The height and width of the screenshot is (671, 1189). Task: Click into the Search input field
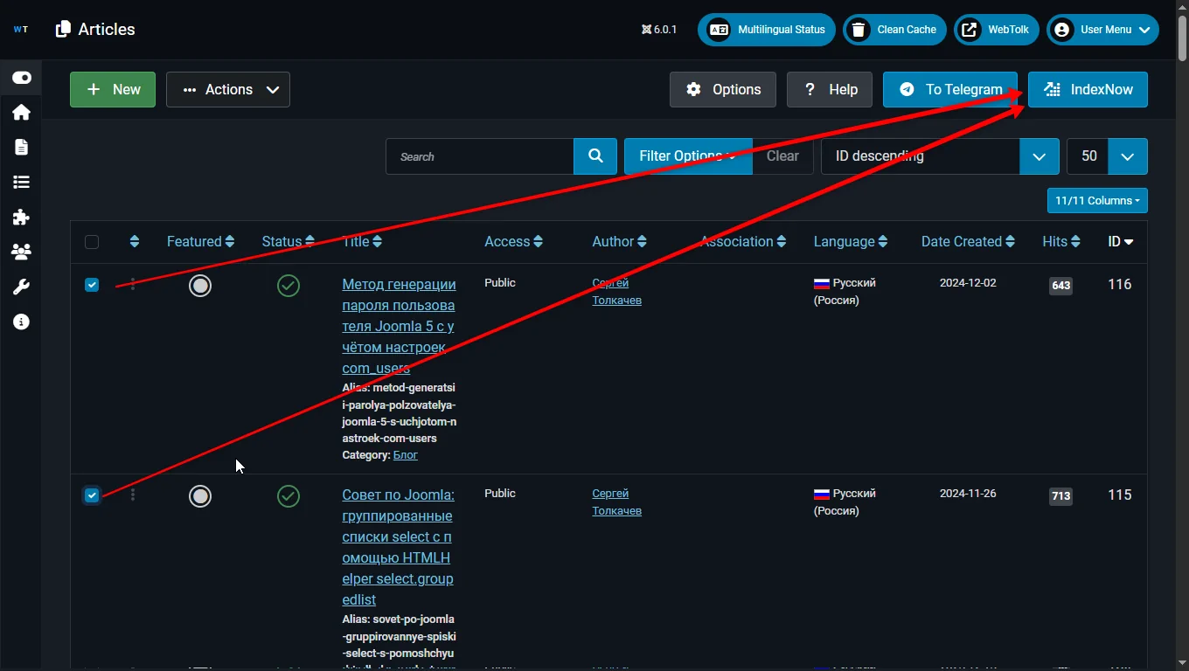(480, 156)
